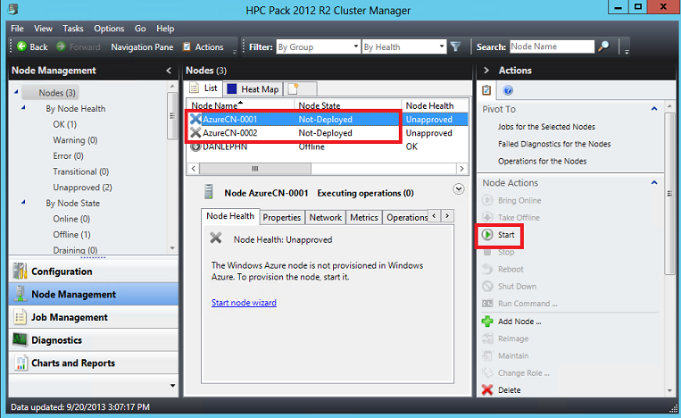Switch to the Properties tab
This screenshot has width=681, height=418.
(282, 217)
